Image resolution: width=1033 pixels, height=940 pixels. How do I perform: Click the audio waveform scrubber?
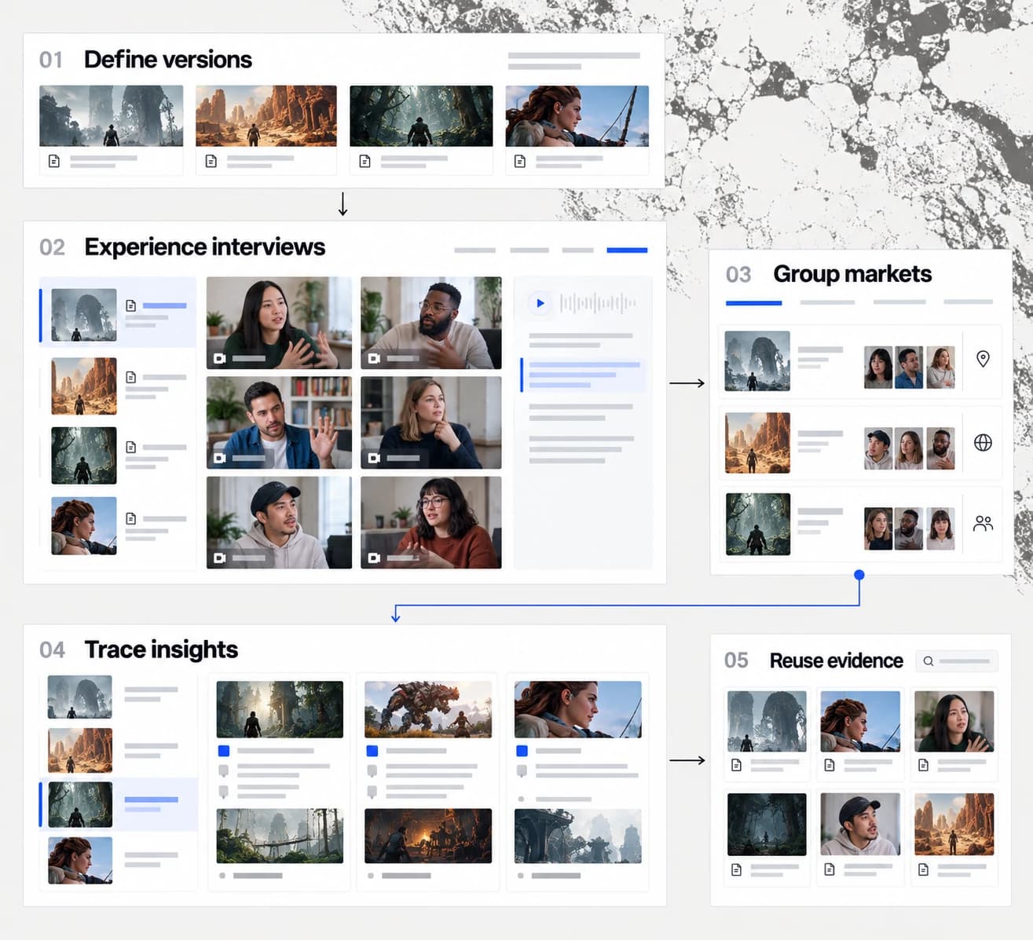[x=597, y=303]
